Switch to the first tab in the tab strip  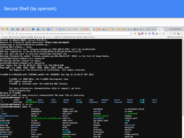click(13, 30)
